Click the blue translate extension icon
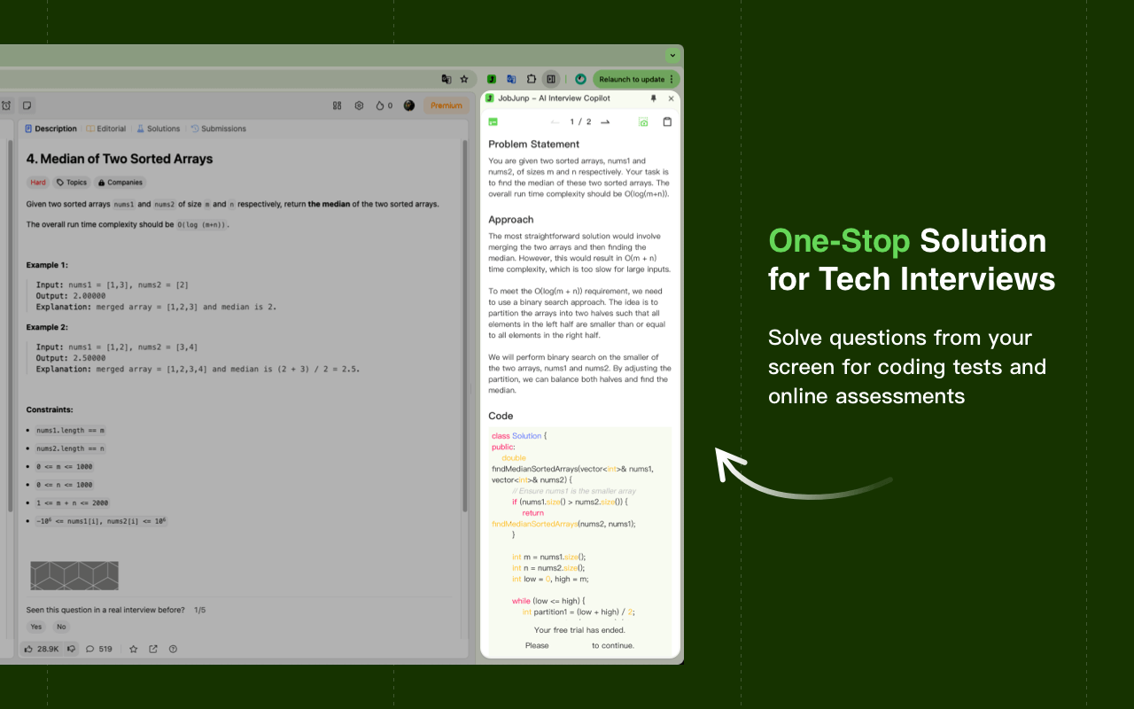The height and width of the screenshot is (709, 1134). [511, 79]
